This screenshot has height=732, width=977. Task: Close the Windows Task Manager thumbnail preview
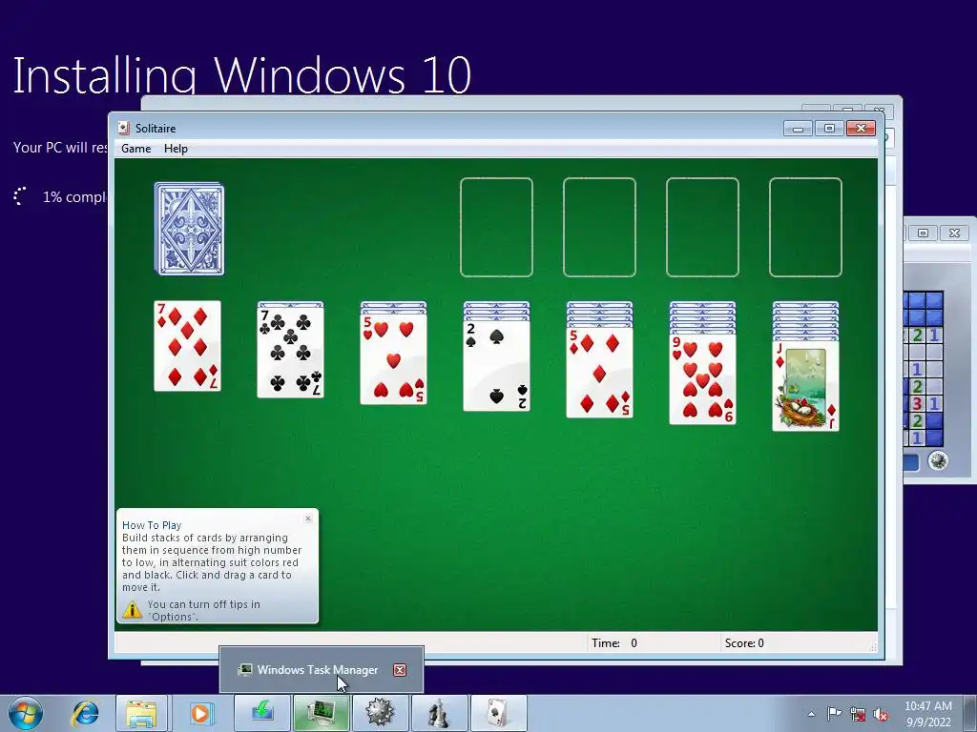click(x=400, y=670)
